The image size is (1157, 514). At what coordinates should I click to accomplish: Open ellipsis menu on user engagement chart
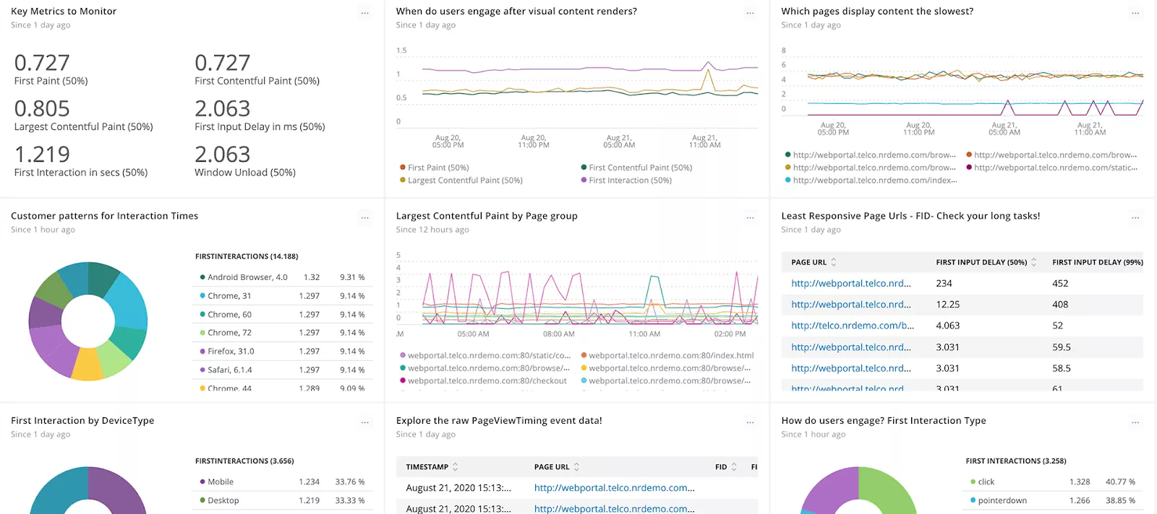(x=750, y=12)
